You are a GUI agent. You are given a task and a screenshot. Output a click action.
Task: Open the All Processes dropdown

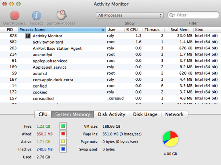pyautogui.click(x=130, y=15)
